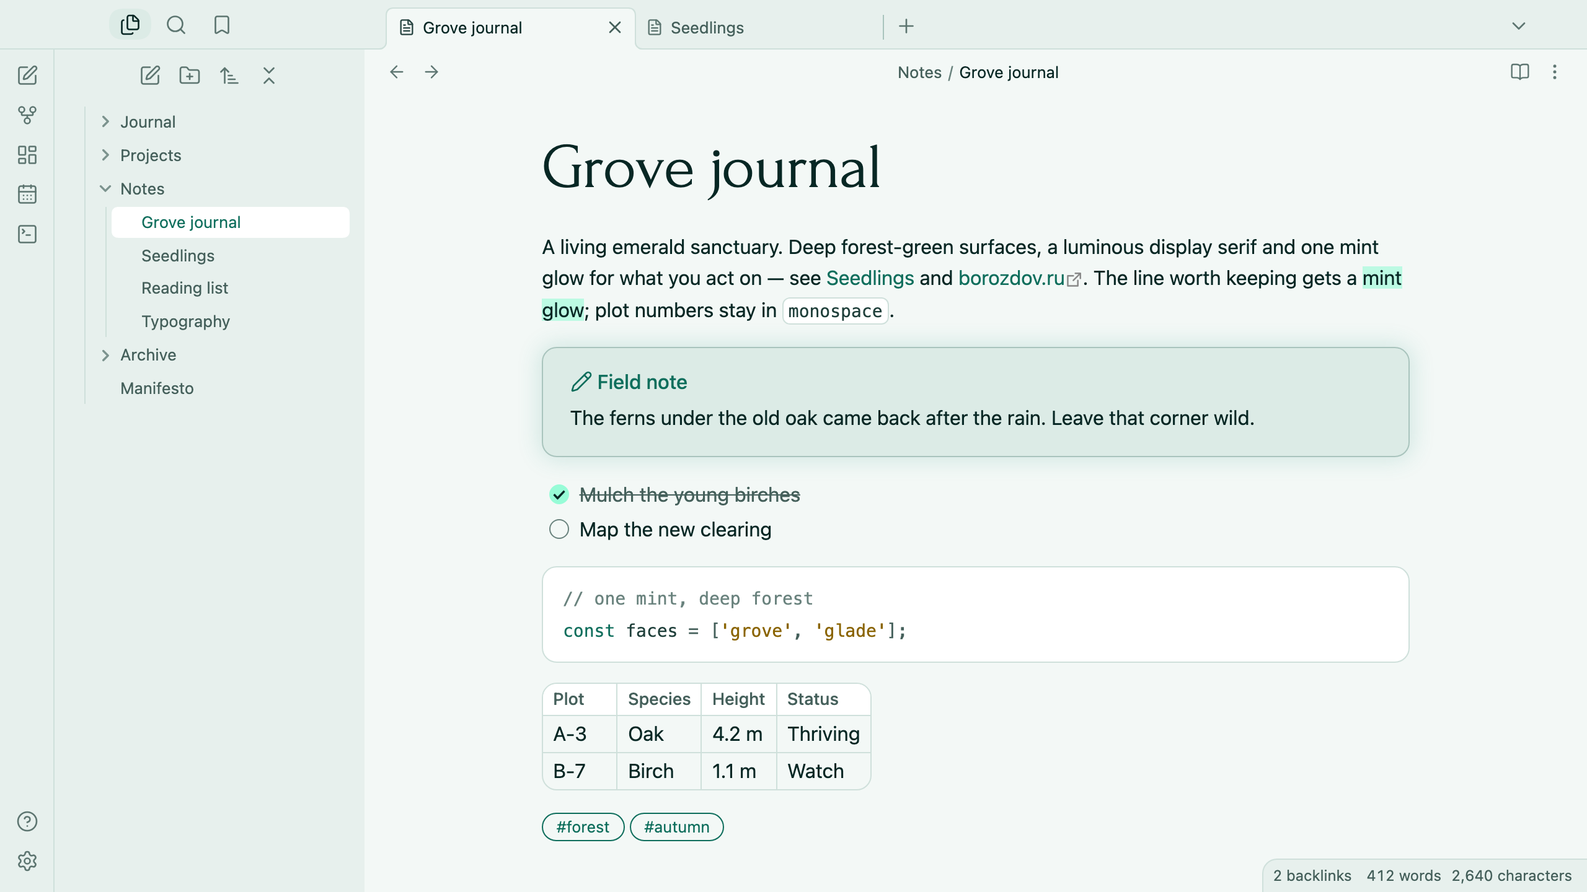Open the more options menu

click(1555, 72)
